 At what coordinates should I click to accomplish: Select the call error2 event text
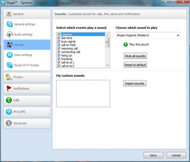click(x=68, y=66)
